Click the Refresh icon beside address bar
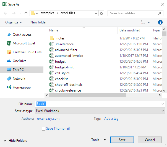Image resolution: width=167 pixels, height=147 pixels. [101, 13]
